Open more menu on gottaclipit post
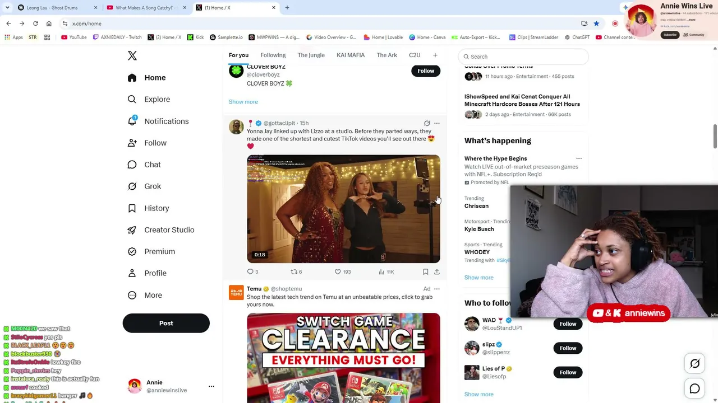The height and width of the screenshot is (403, 718). pyautogui.click(x=437, y=123)
